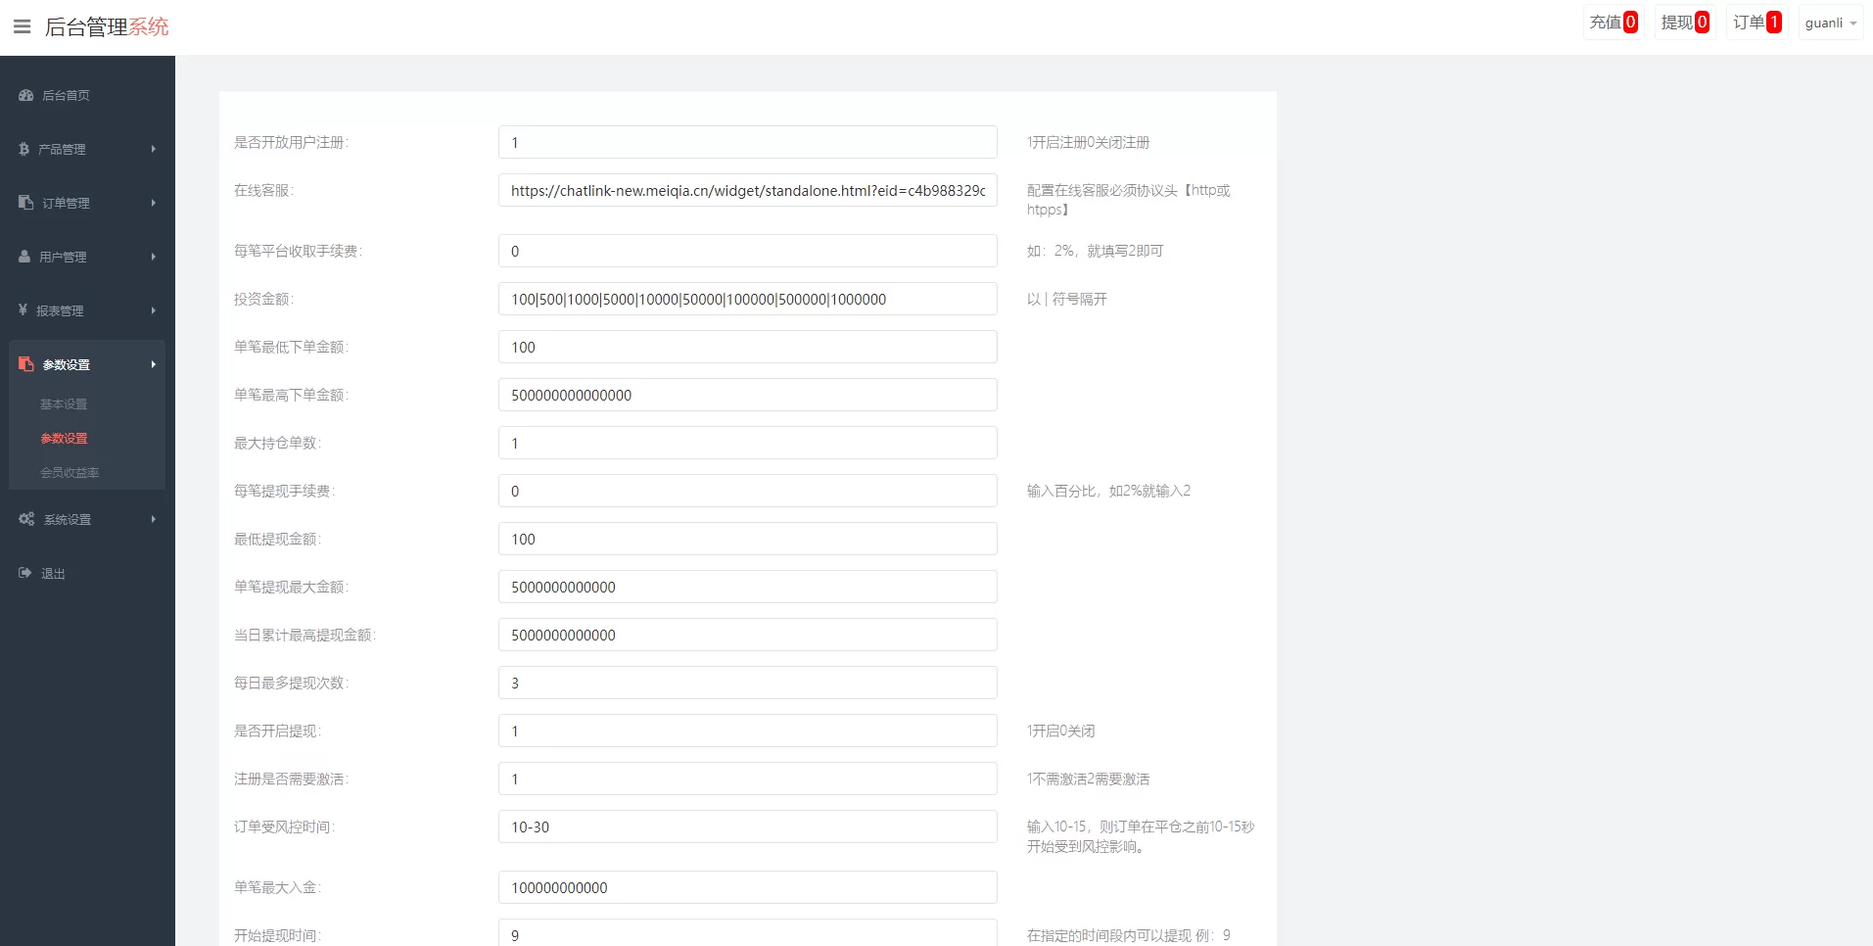This screenshot has height=946, width=1873.
Task: Click the red icon beside 参数设置 menu
Action: point(26,364)
